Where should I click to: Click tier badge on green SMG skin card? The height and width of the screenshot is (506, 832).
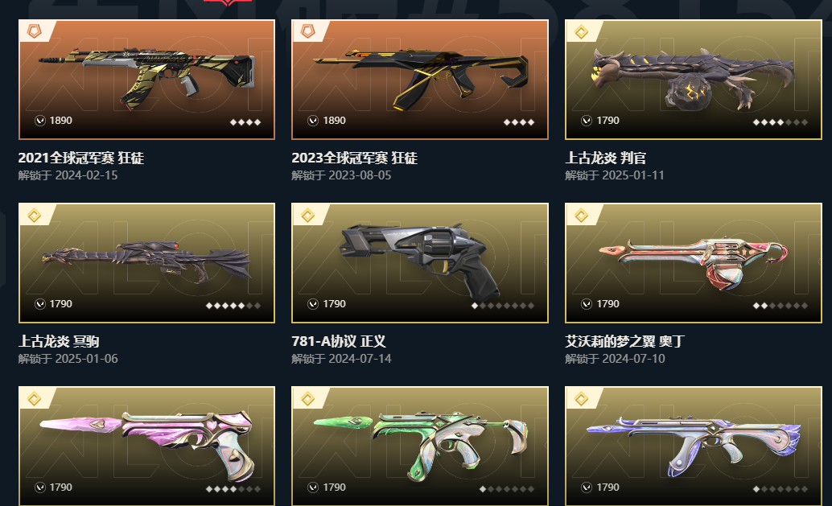[x=307, y=398]
